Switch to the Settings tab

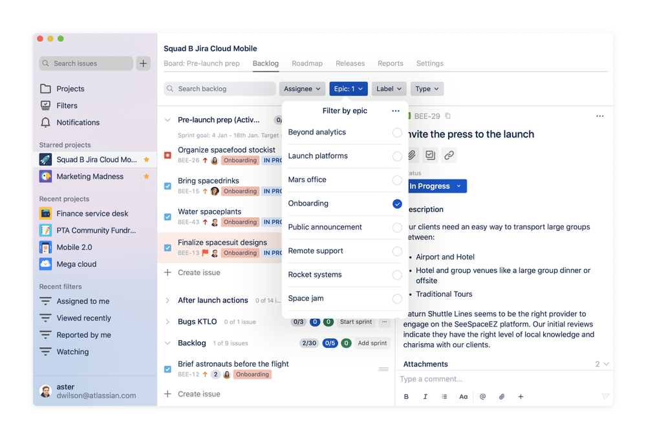430,63
